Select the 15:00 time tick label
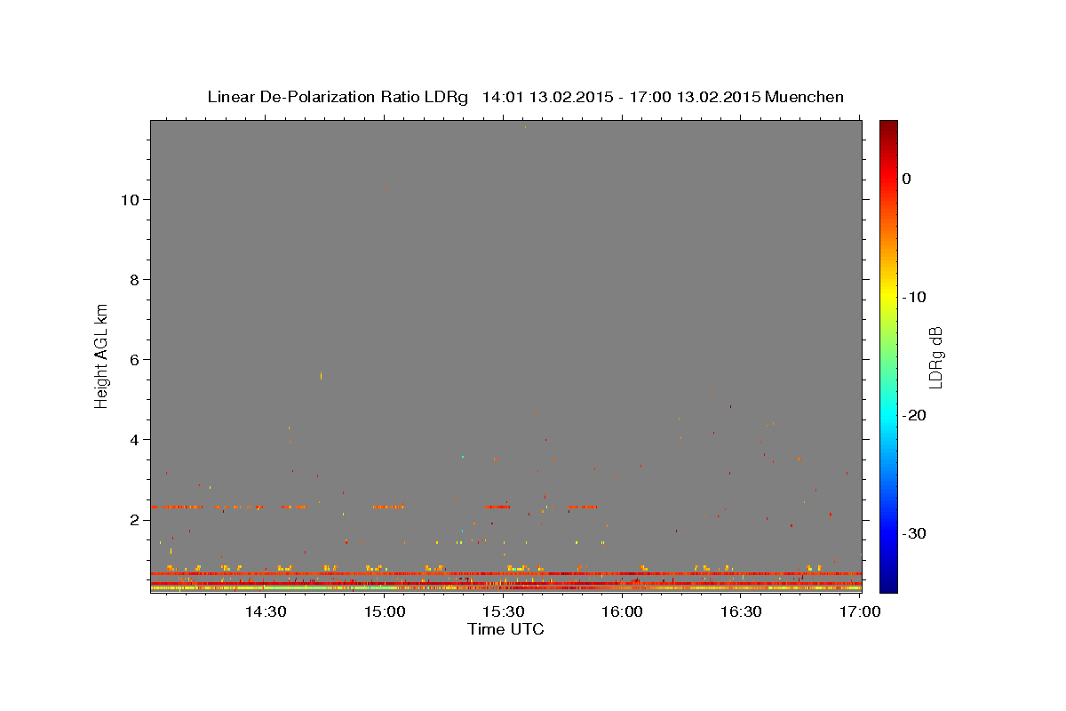 [x=384, y=612]
